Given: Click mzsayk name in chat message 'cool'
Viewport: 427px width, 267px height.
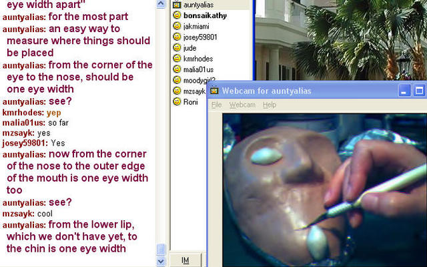Looking at the screenshot, I should (x=18, y=214).
